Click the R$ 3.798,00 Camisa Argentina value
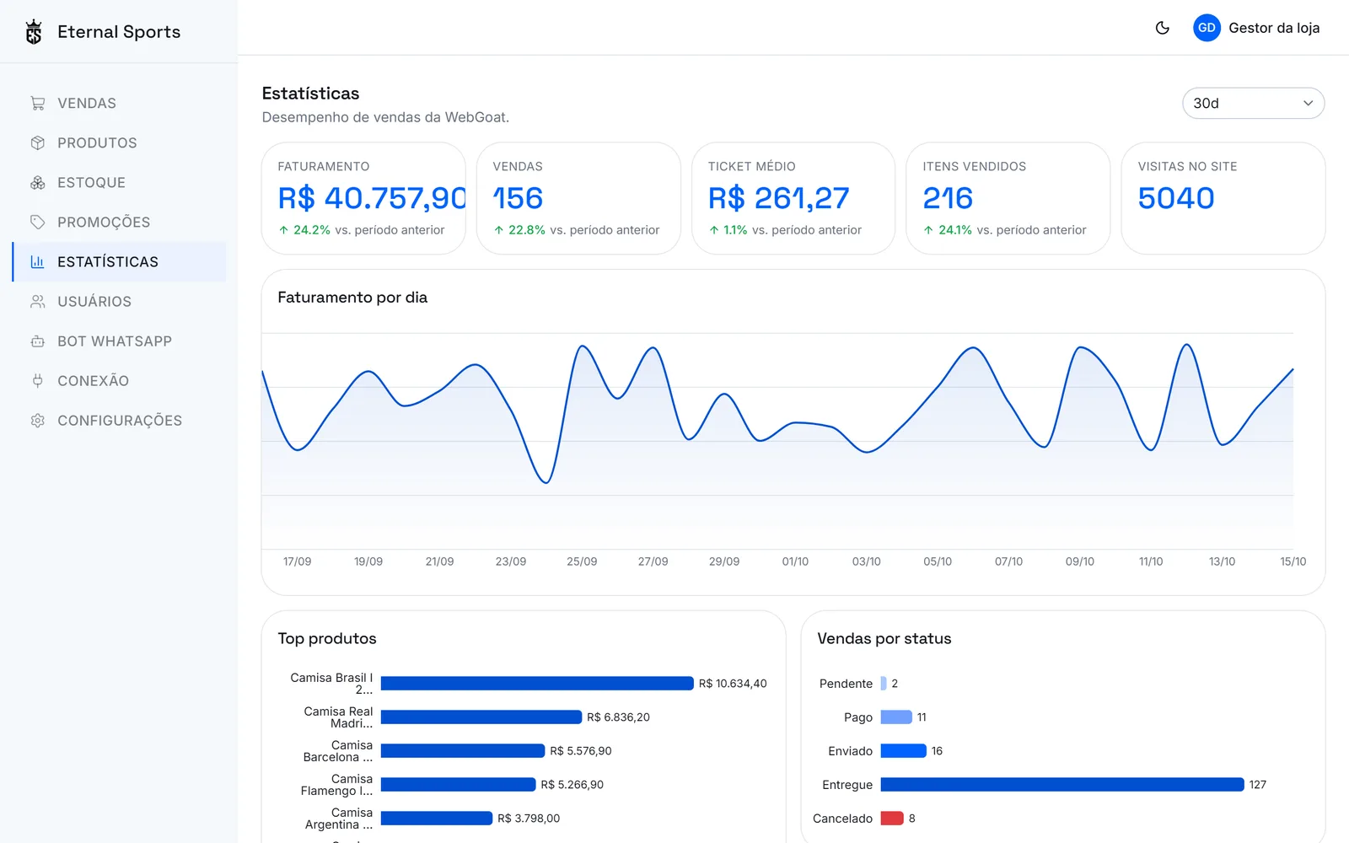The height and width of the screenshot is (843, 1349). pyautogui.click(x=529, y=819)
